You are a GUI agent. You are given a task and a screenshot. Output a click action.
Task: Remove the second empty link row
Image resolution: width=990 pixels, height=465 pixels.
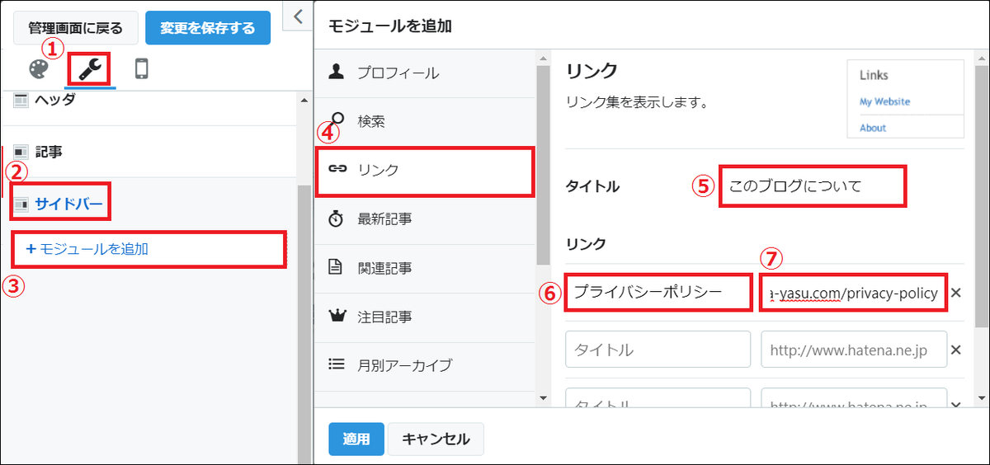click(956, 350)
